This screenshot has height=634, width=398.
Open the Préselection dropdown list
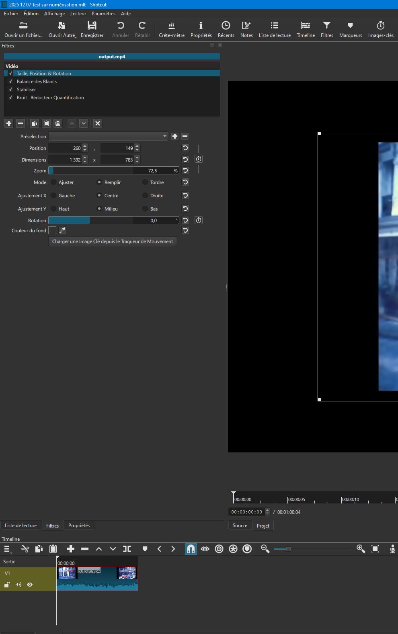108,136
